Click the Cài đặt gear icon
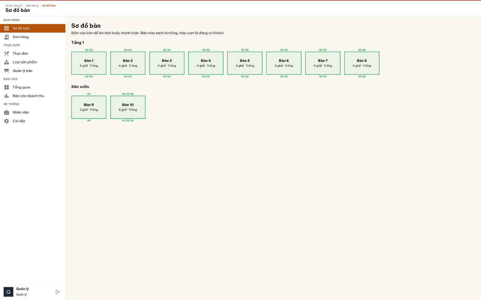Viewport: 481px width, 300px height. pyautogui.click(x=6, y=121)
